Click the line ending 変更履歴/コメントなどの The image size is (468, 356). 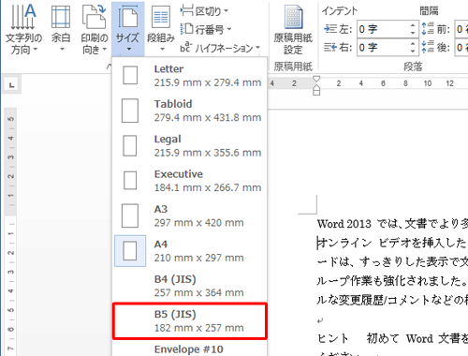coord(392,300)
